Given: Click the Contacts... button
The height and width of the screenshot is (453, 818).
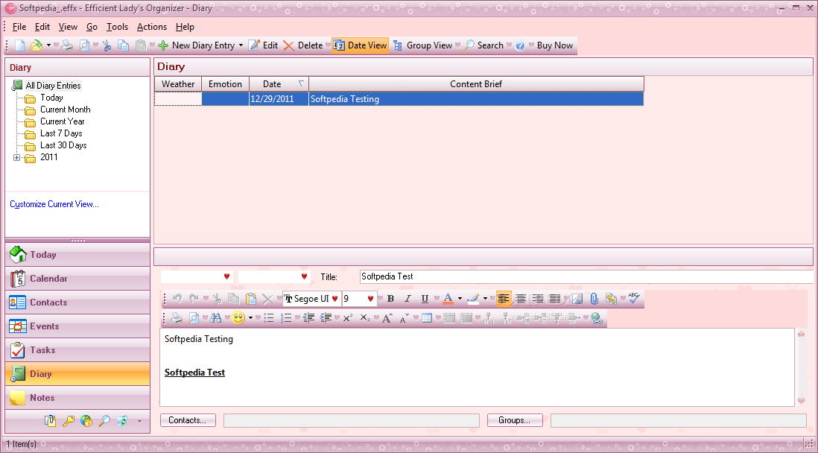Looking at the screenshot, I should (188, 420).
